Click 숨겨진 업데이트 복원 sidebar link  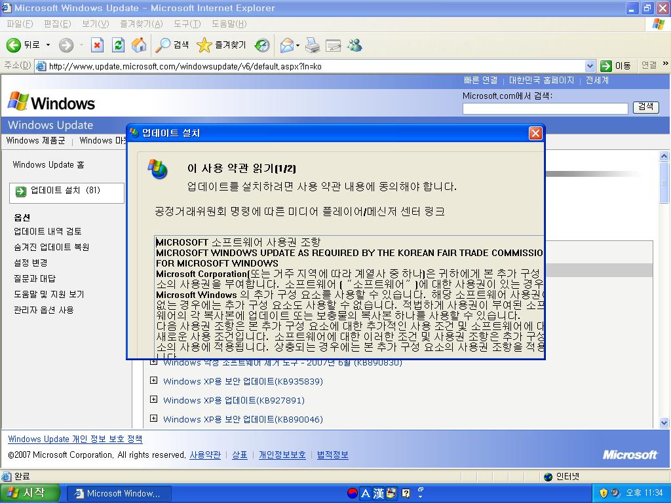(51, 247)
